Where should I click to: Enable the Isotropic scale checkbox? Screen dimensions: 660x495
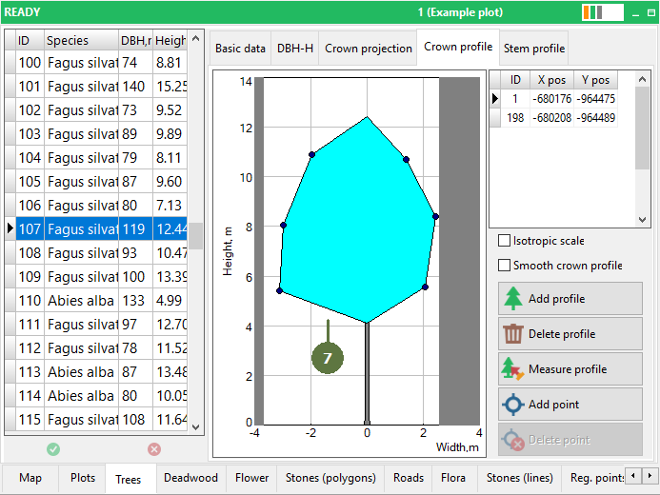(x=504, y=241)
